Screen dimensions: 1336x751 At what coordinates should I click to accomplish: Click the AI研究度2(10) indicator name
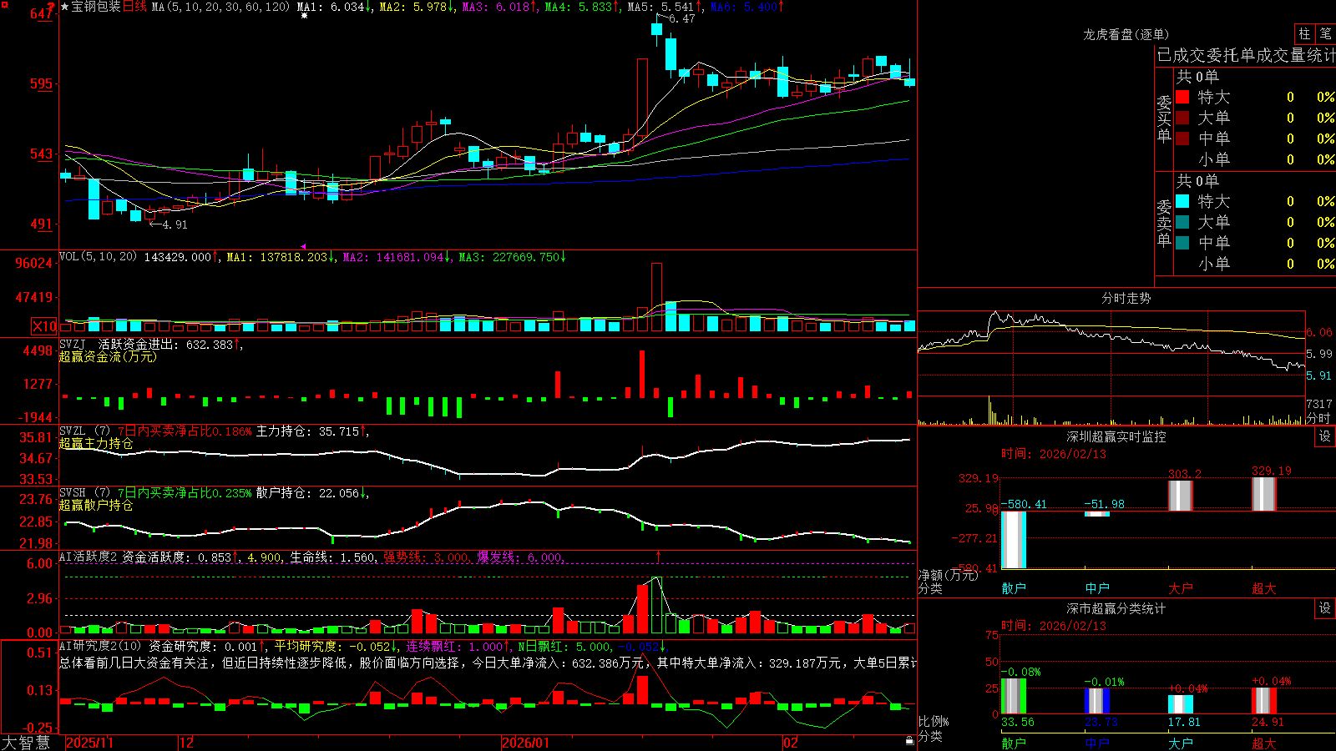[x=100, y=646]
